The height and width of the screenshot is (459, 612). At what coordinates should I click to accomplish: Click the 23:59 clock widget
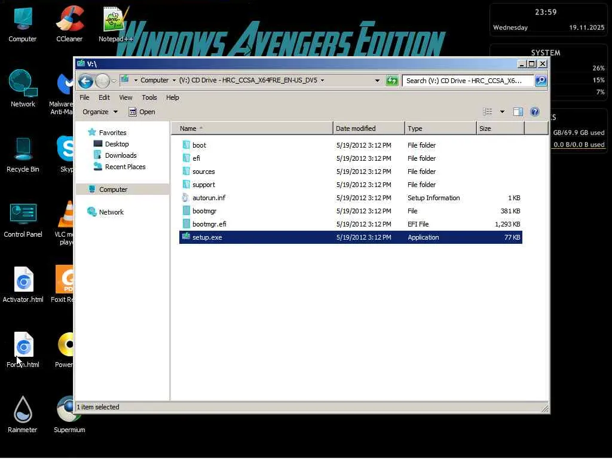(546, 12)
